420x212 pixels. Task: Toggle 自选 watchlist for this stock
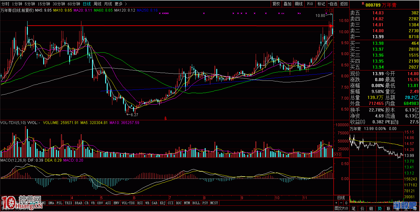point(332,4)
